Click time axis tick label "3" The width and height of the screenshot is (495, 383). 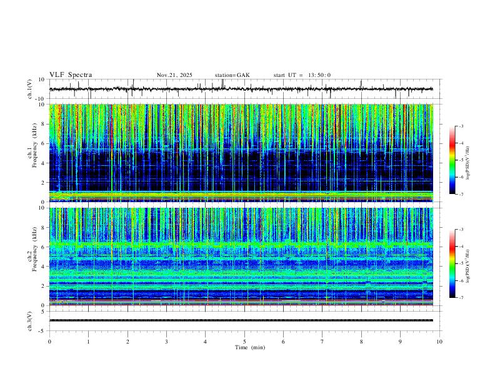pos(166,342)
